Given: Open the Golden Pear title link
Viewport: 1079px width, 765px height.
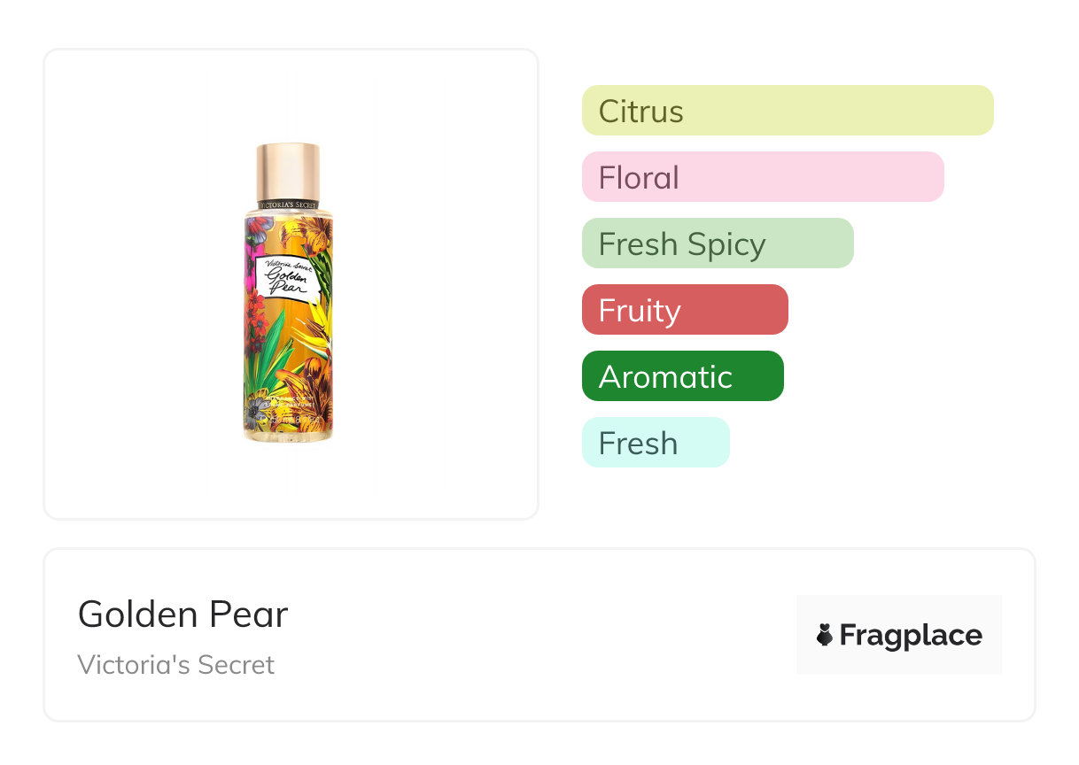Looking at the screenshot, I should click(182, 614).
